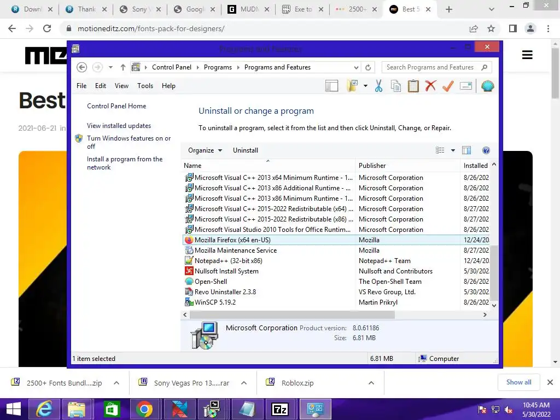
Task: Bookmark this page with the star icon
Action: pyautogui.click(x=491, y=28)
